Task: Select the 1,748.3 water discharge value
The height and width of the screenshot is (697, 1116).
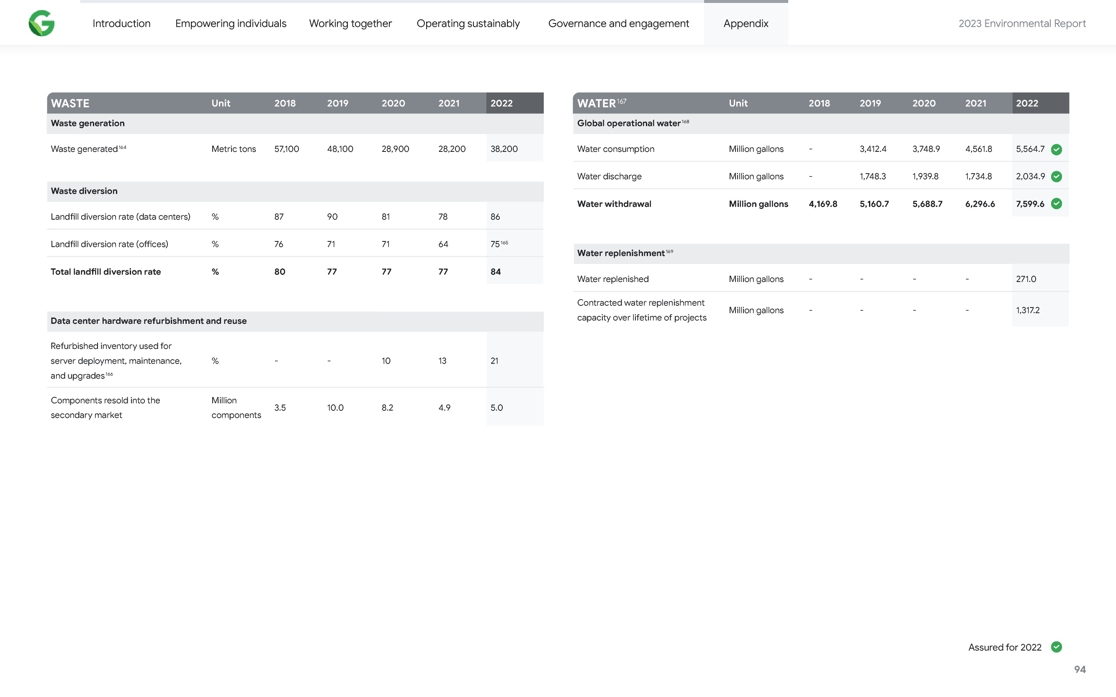Action: click(x=872, y=176)
